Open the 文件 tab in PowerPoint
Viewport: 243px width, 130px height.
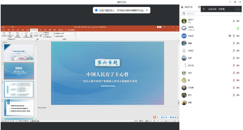(x=4, y=30)
